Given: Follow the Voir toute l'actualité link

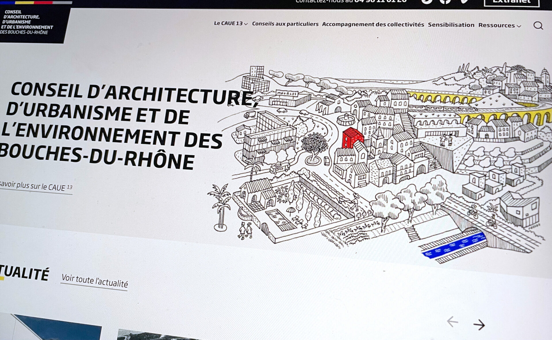Looking at the screenshot, I should click(95, 281).
